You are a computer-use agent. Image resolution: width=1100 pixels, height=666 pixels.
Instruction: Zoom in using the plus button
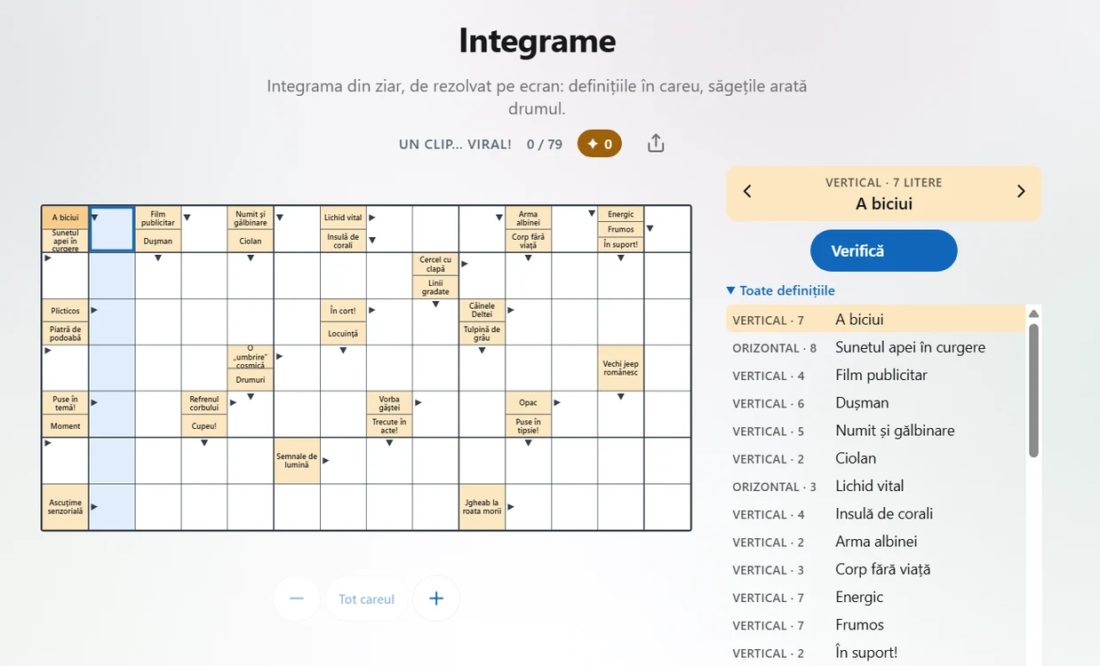(x=436, y=599)
